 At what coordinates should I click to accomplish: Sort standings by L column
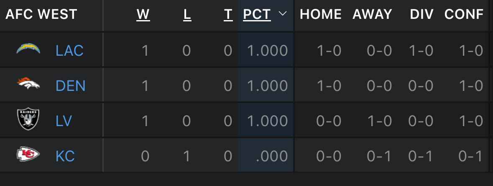pyautogui.click(x=187, y=14)
